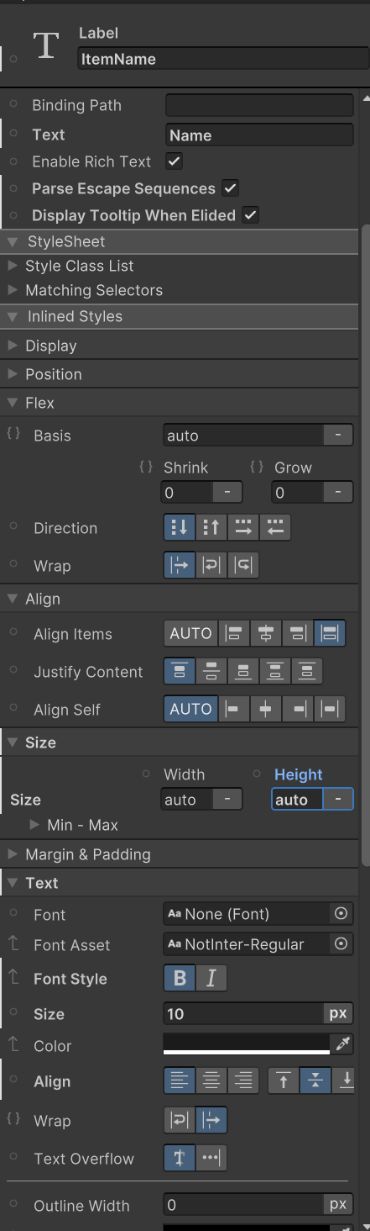370x1231 pixels.
Task: Open Basis unit dropdown
Action: (338, 435)
